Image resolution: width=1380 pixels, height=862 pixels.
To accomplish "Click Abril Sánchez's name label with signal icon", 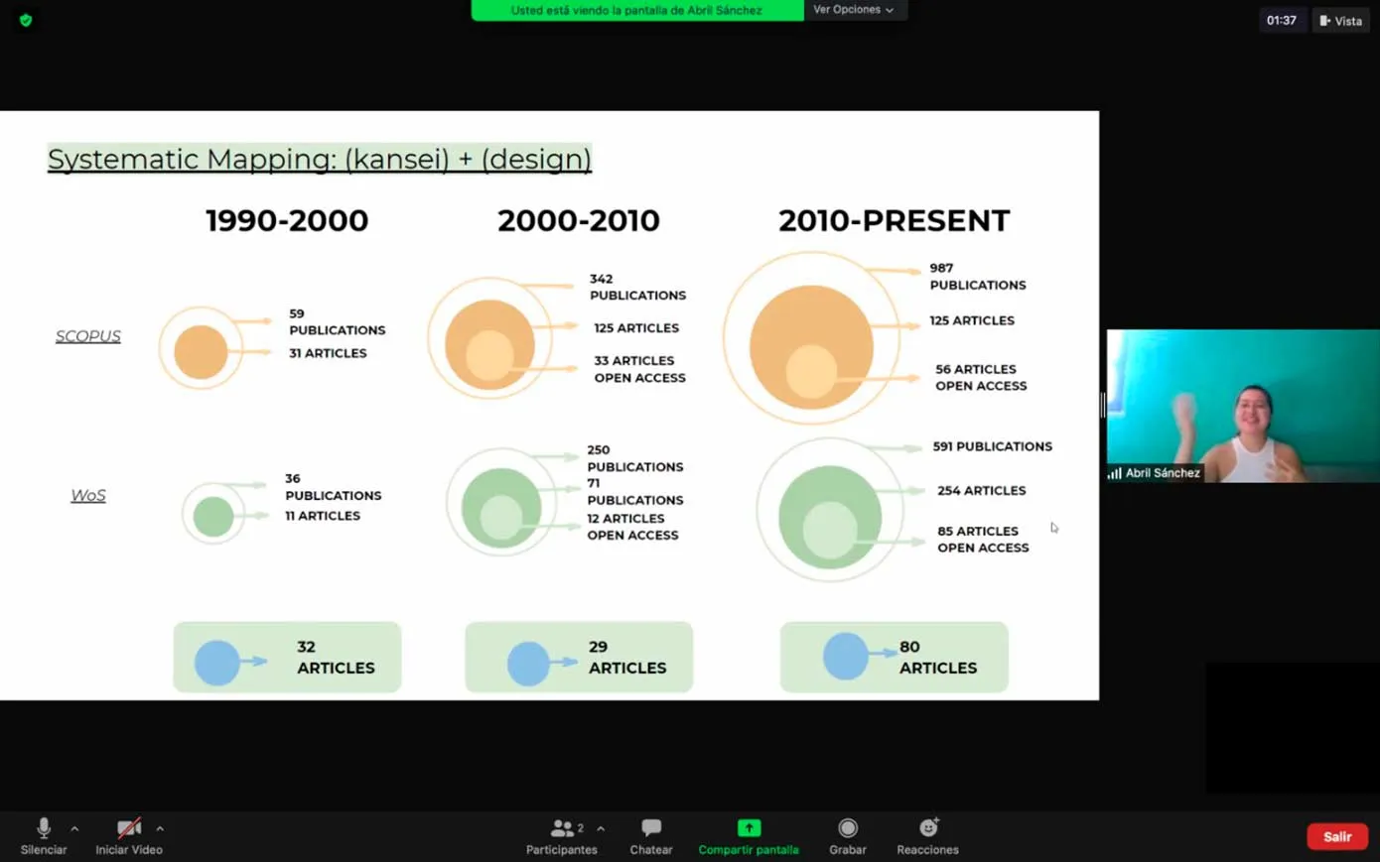I will 1155,473.
